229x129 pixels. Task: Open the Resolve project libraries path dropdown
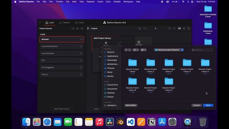coord(169,50)
